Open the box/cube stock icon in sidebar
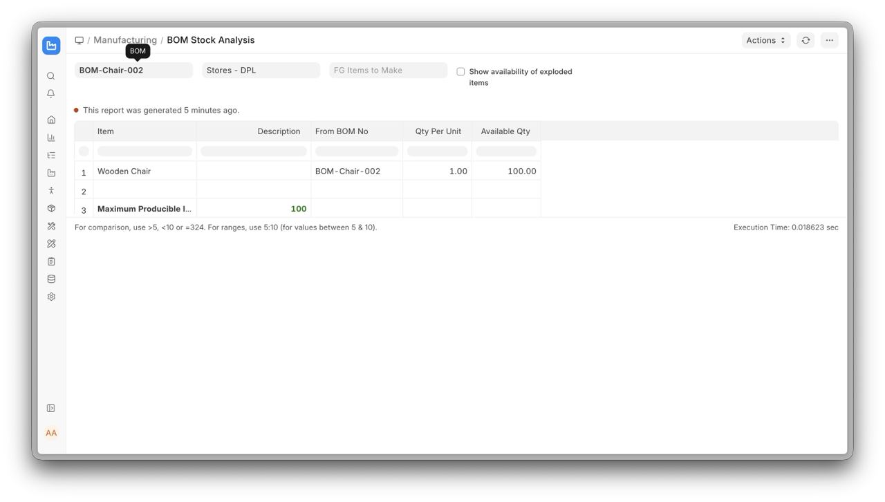The height and width of the screenshot is (502, 885). click(51, 208)
